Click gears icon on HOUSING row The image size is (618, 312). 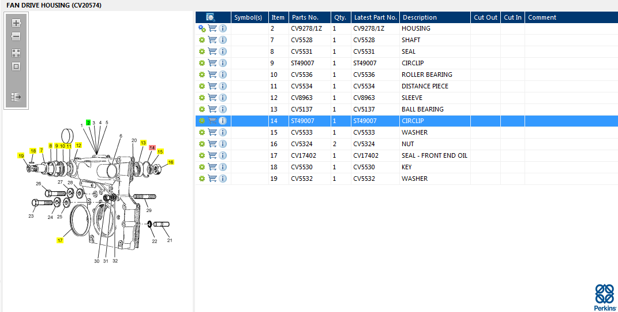click(x=202, y=28)
